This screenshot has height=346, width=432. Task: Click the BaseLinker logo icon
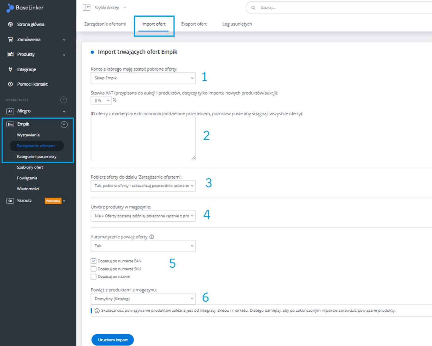pyautogui.click(x=10, y=8)
